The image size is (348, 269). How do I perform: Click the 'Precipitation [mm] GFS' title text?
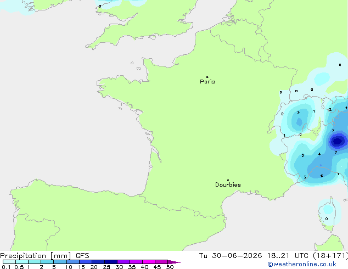point(44,256)
